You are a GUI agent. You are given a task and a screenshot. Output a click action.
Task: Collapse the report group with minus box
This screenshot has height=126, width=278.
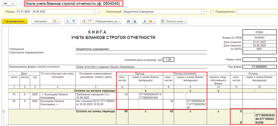pos(3,111)
